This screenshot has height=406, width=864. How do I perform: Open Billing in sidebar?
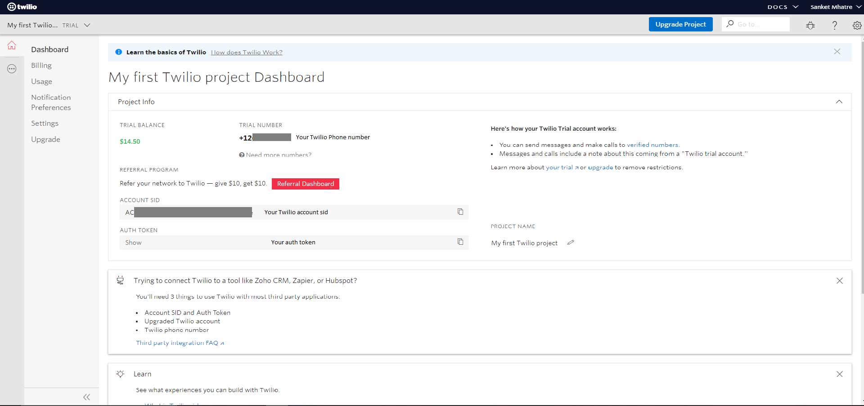pos(41,66)
